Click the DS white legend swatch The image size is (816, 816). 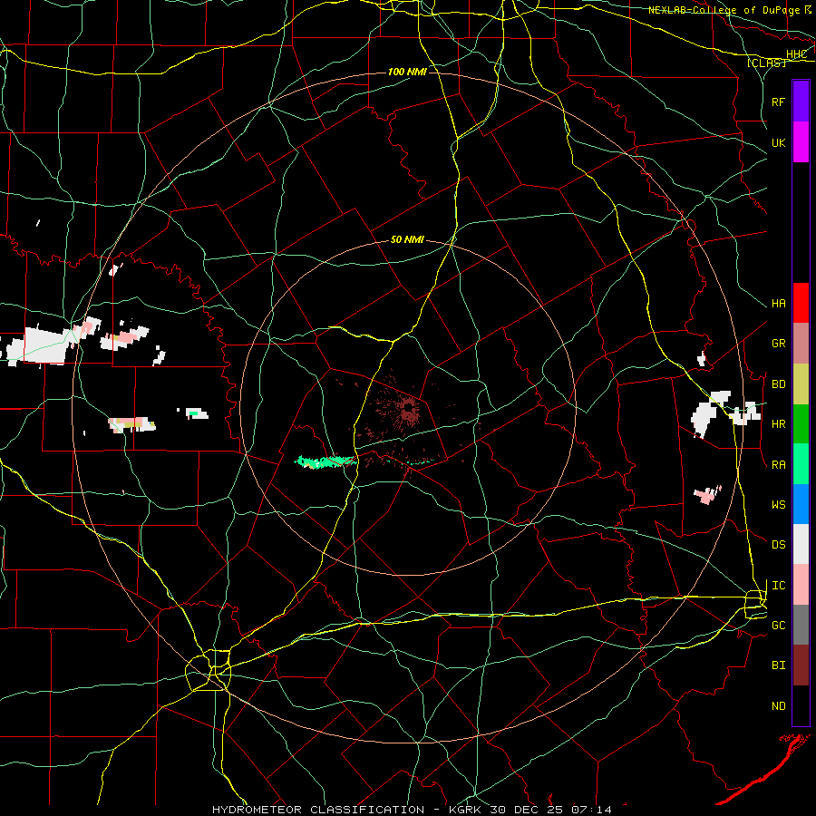click(x=801, y=544)
